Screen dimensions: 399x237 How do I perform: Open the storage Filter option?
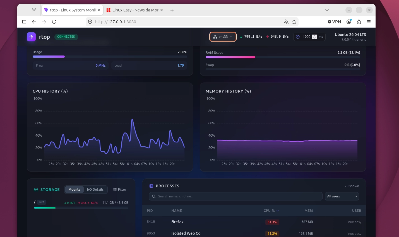(120, 190)
